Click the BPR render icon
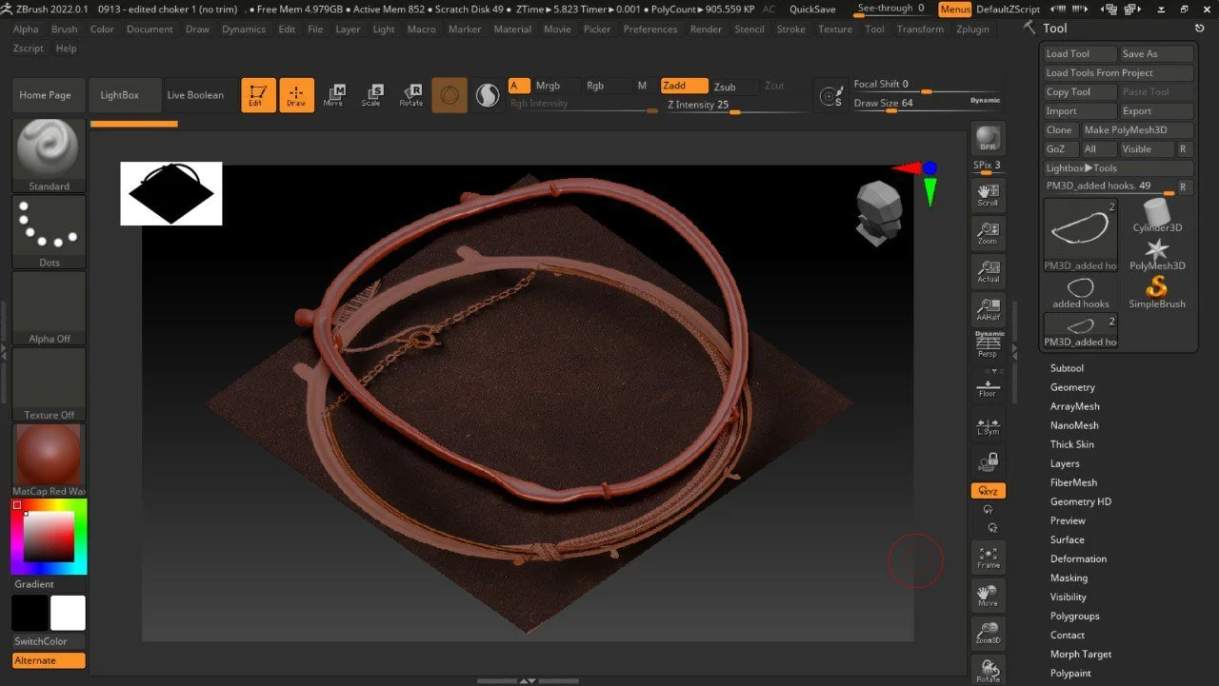The height and width of the screenshot is (686, 1219). pos(988,138)
